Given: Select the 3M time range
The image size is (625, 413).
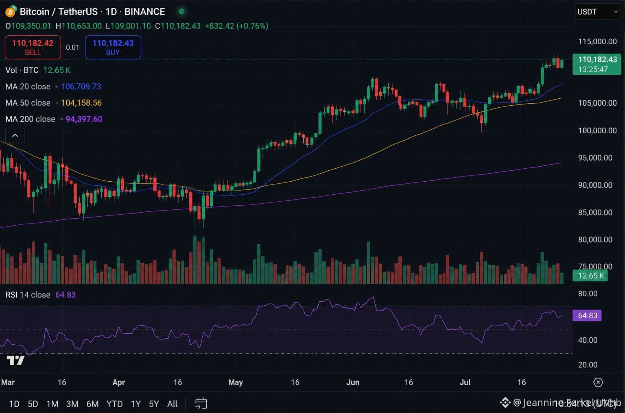Looking at the screenshot, I should [x=72, y=404].
